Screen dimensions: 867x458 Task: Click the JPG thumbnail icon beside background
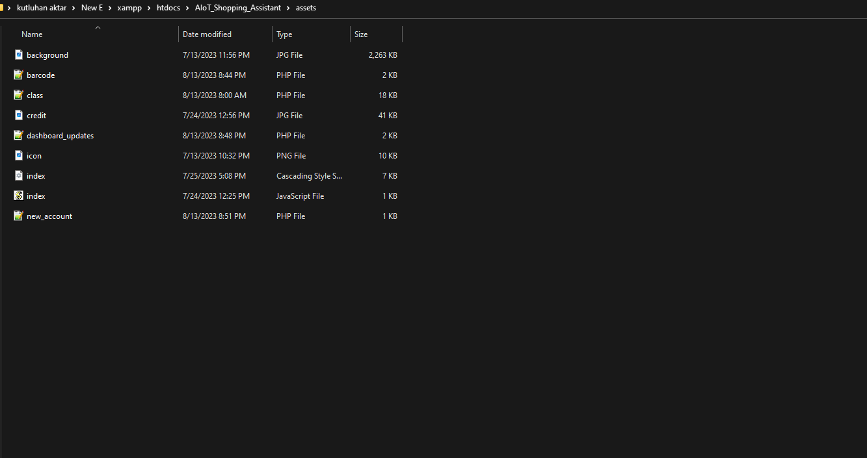click(18, 55)
